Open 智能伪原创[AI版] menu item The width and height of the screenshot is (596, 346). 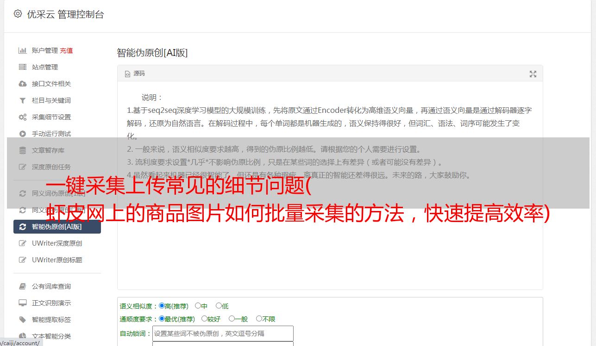pyautogui.click(x=57, y=227)
